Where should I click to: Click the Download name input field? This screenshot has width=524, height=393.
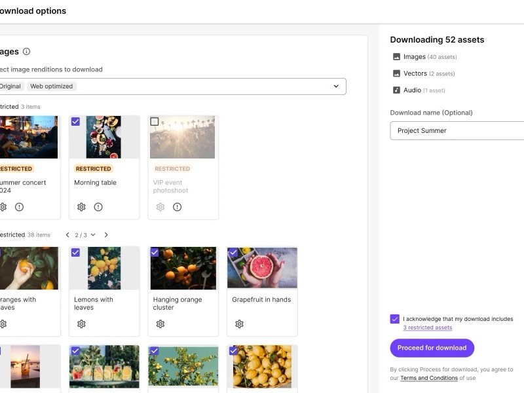click(458, 130)
